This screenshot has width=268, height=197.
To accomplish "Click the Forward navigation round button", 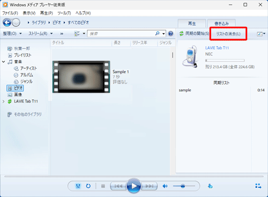I will coord(16,23).
